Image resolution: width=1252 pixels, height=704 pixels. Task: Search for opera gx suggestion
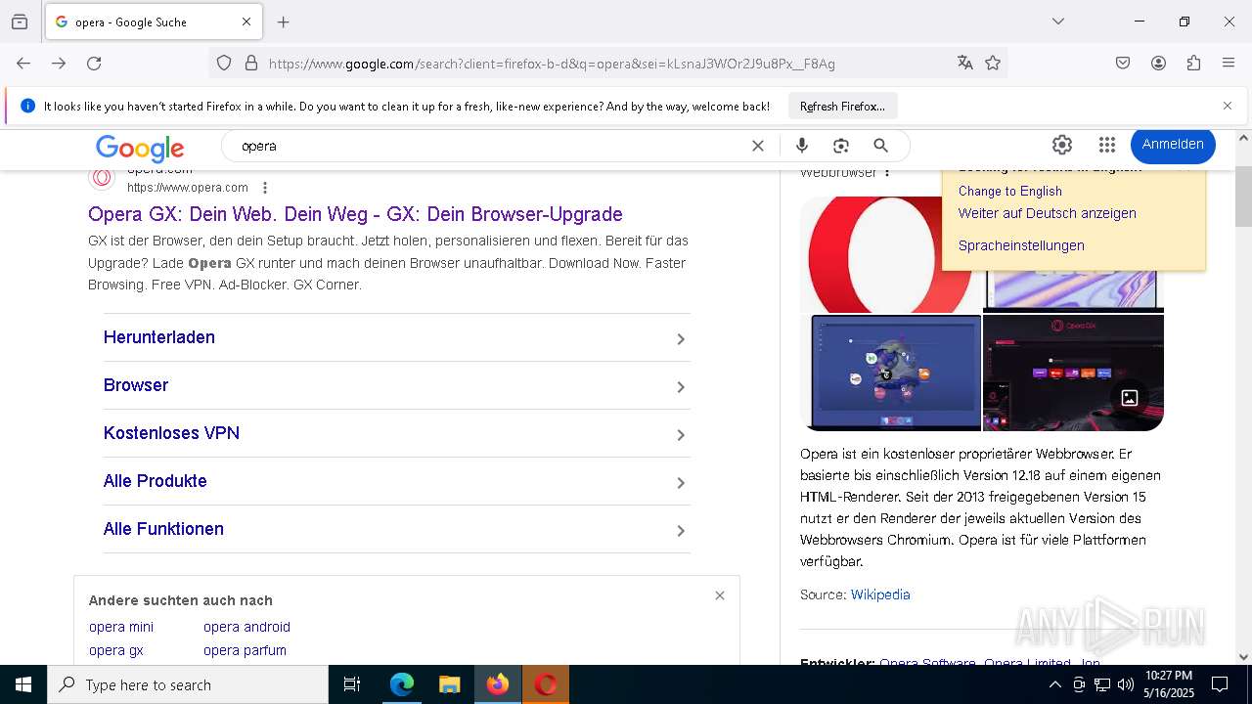pos(115,650)
